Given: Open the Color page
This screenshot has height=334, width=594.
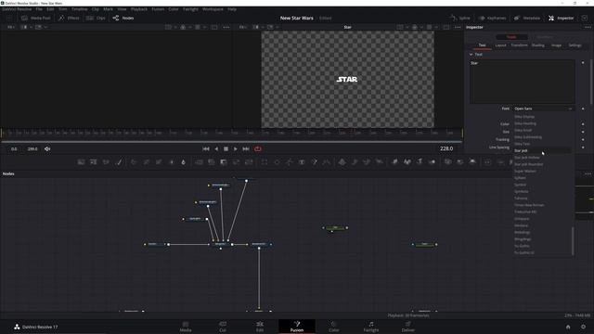Looking at the screenshot, I should 334,327.
